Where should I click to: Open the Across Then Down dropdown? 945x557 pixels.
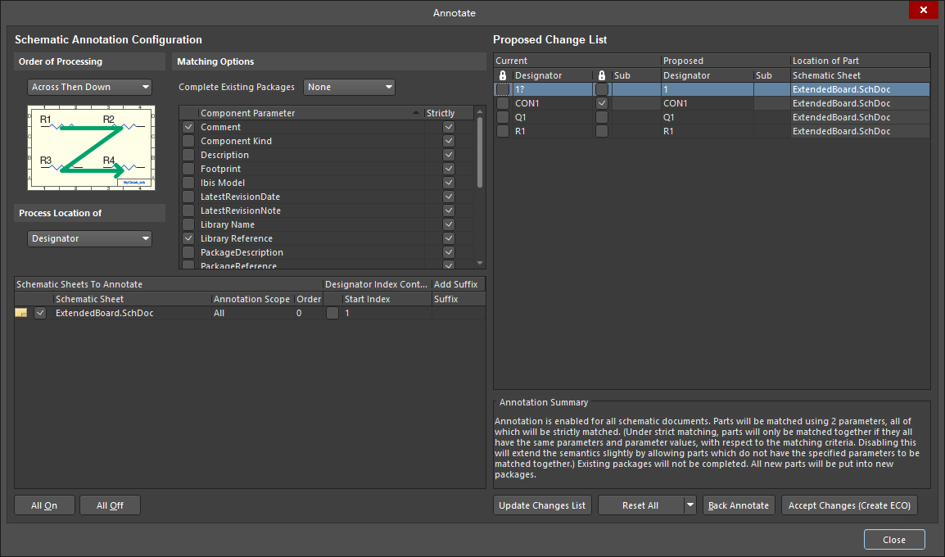pyautogui.click(x=89, y=87)
